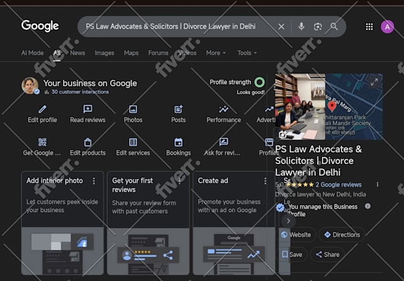Click the Save button
Viewport: 404px width, 281px height.
pyautogui.click(x=292, y=255)
